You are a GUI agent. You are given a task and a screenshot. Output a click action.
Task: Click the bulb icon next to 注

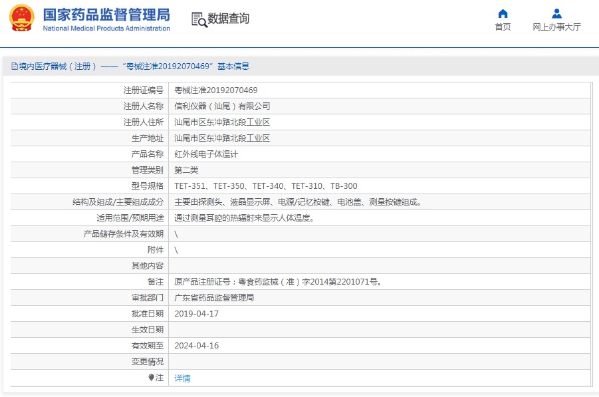[x=152, y=378]
